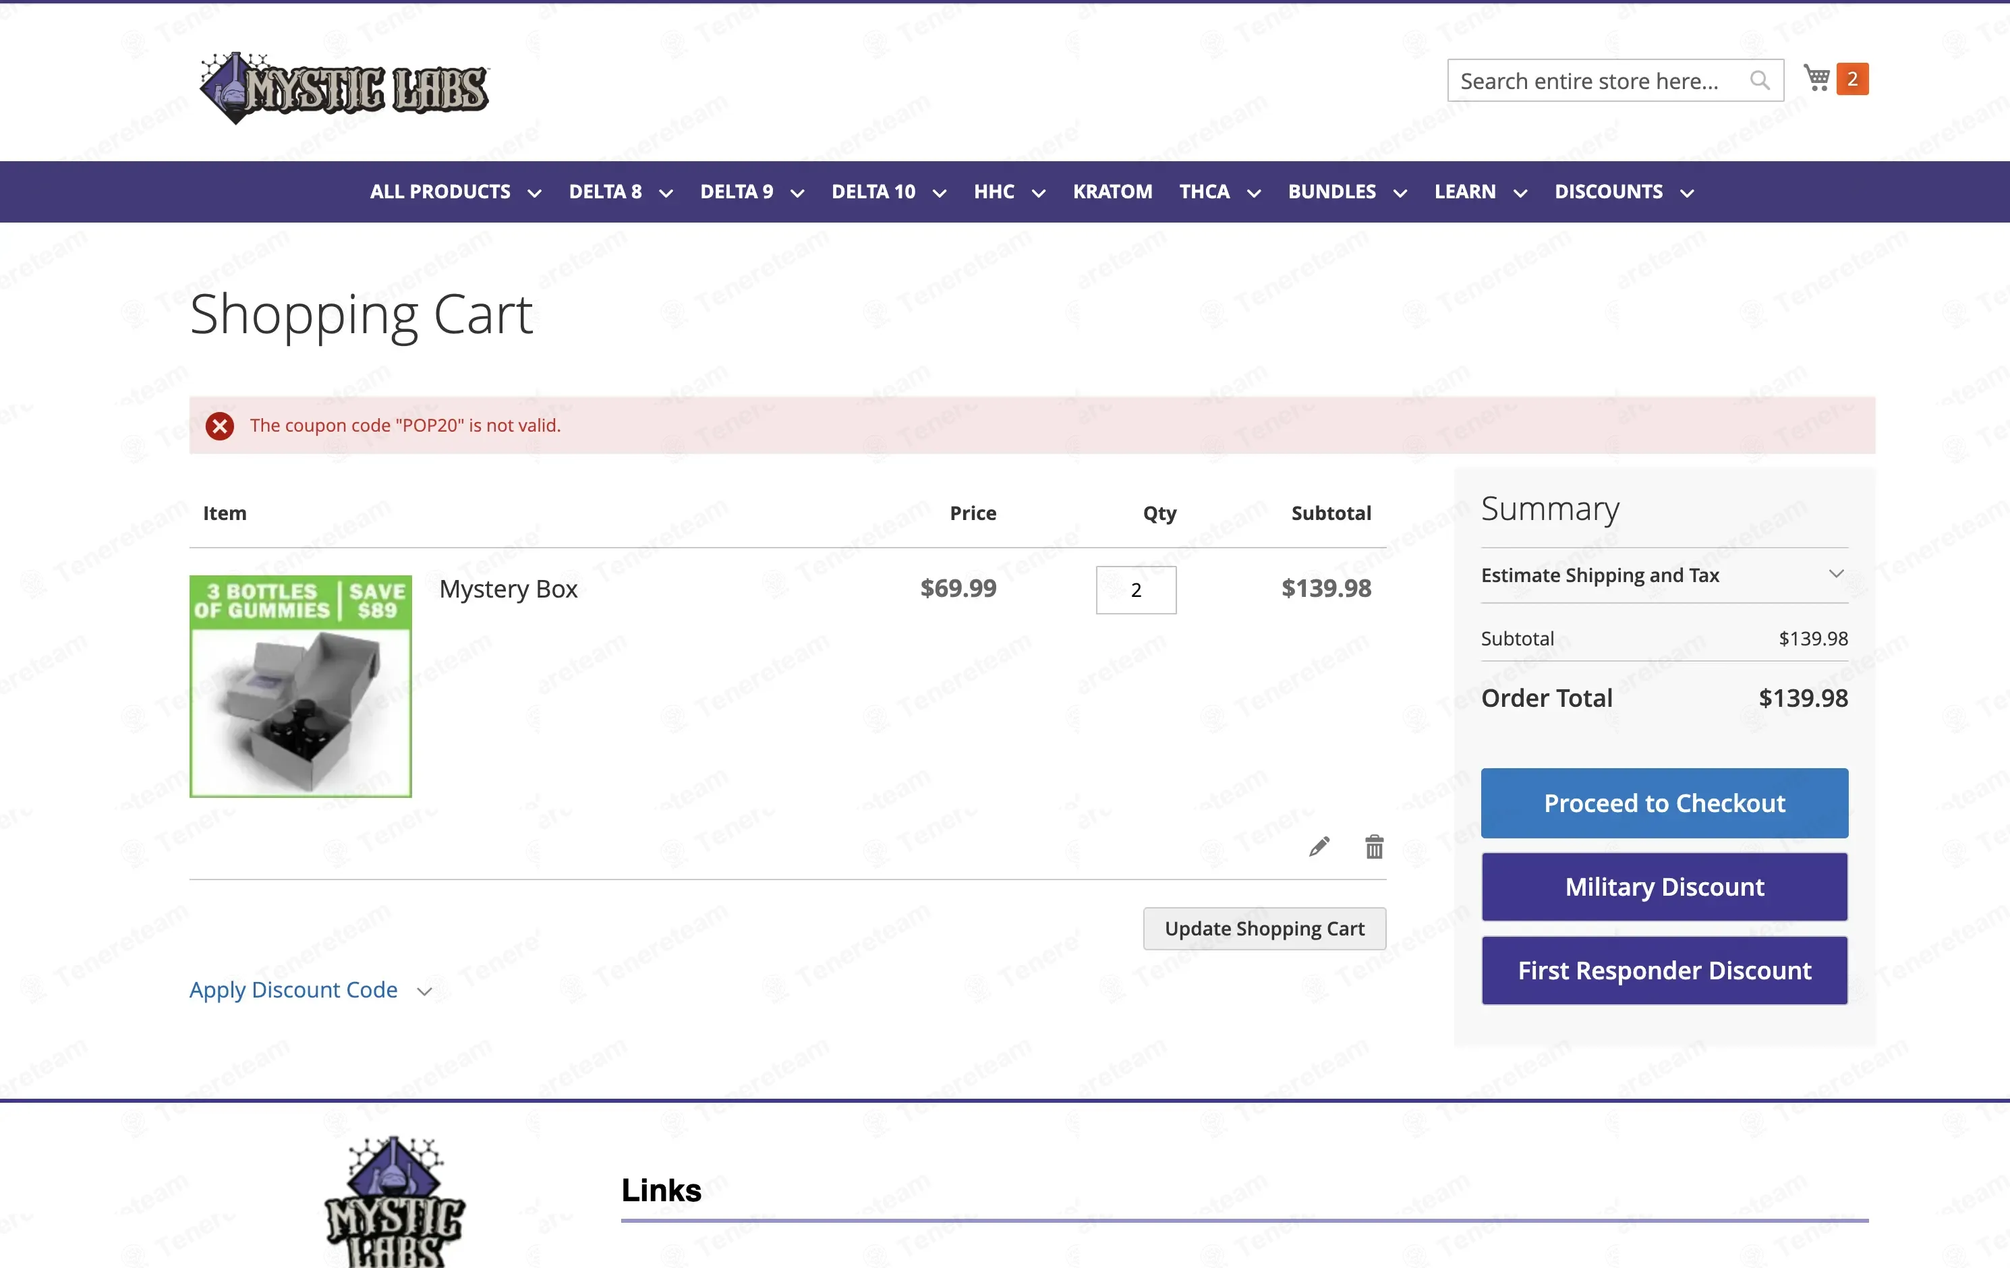Expand the Discounts chevron
Image resolution: width=2010 pixels, height=1268 pixels.
1687,194
